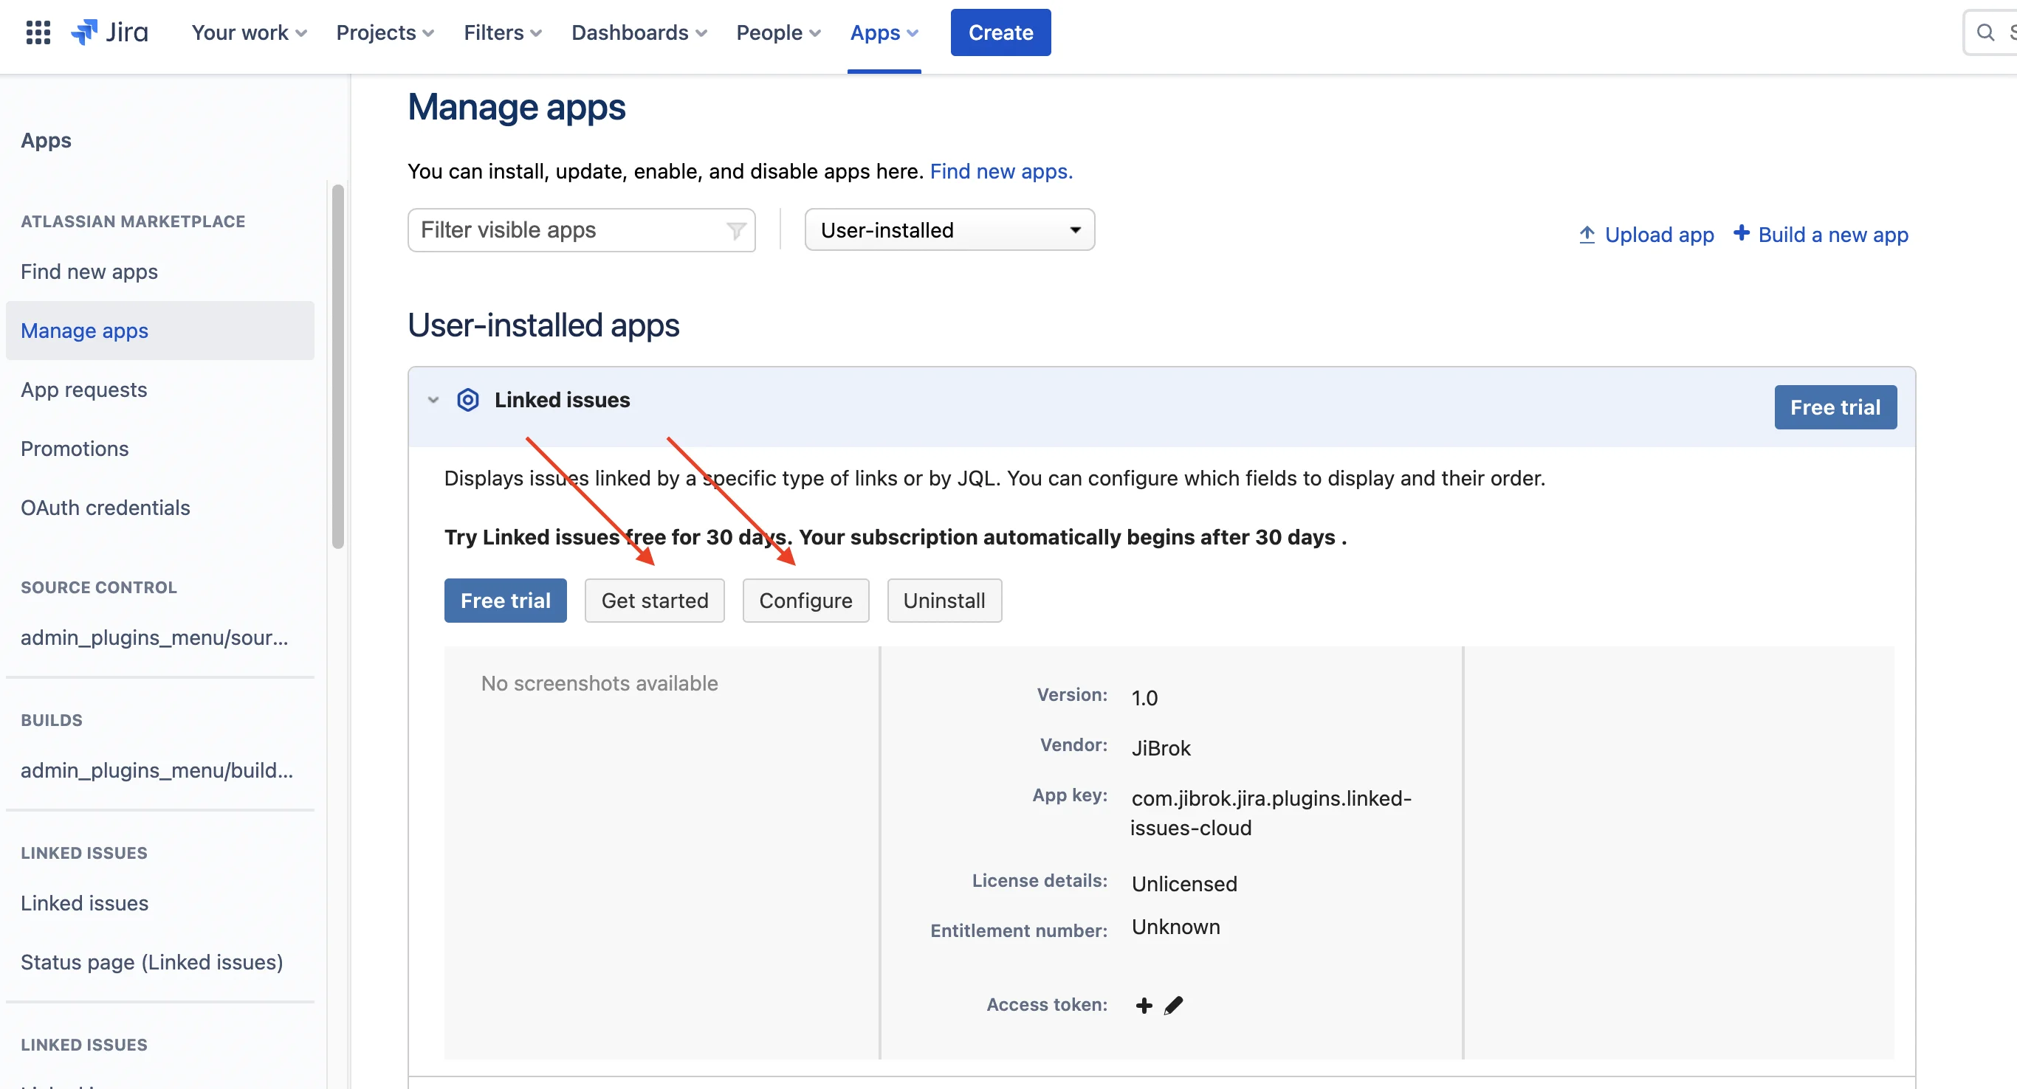Click the filter funnel icon

point(735,230)
